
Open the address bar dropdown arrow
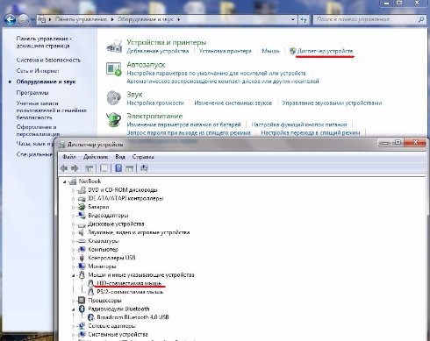[293, 19]
